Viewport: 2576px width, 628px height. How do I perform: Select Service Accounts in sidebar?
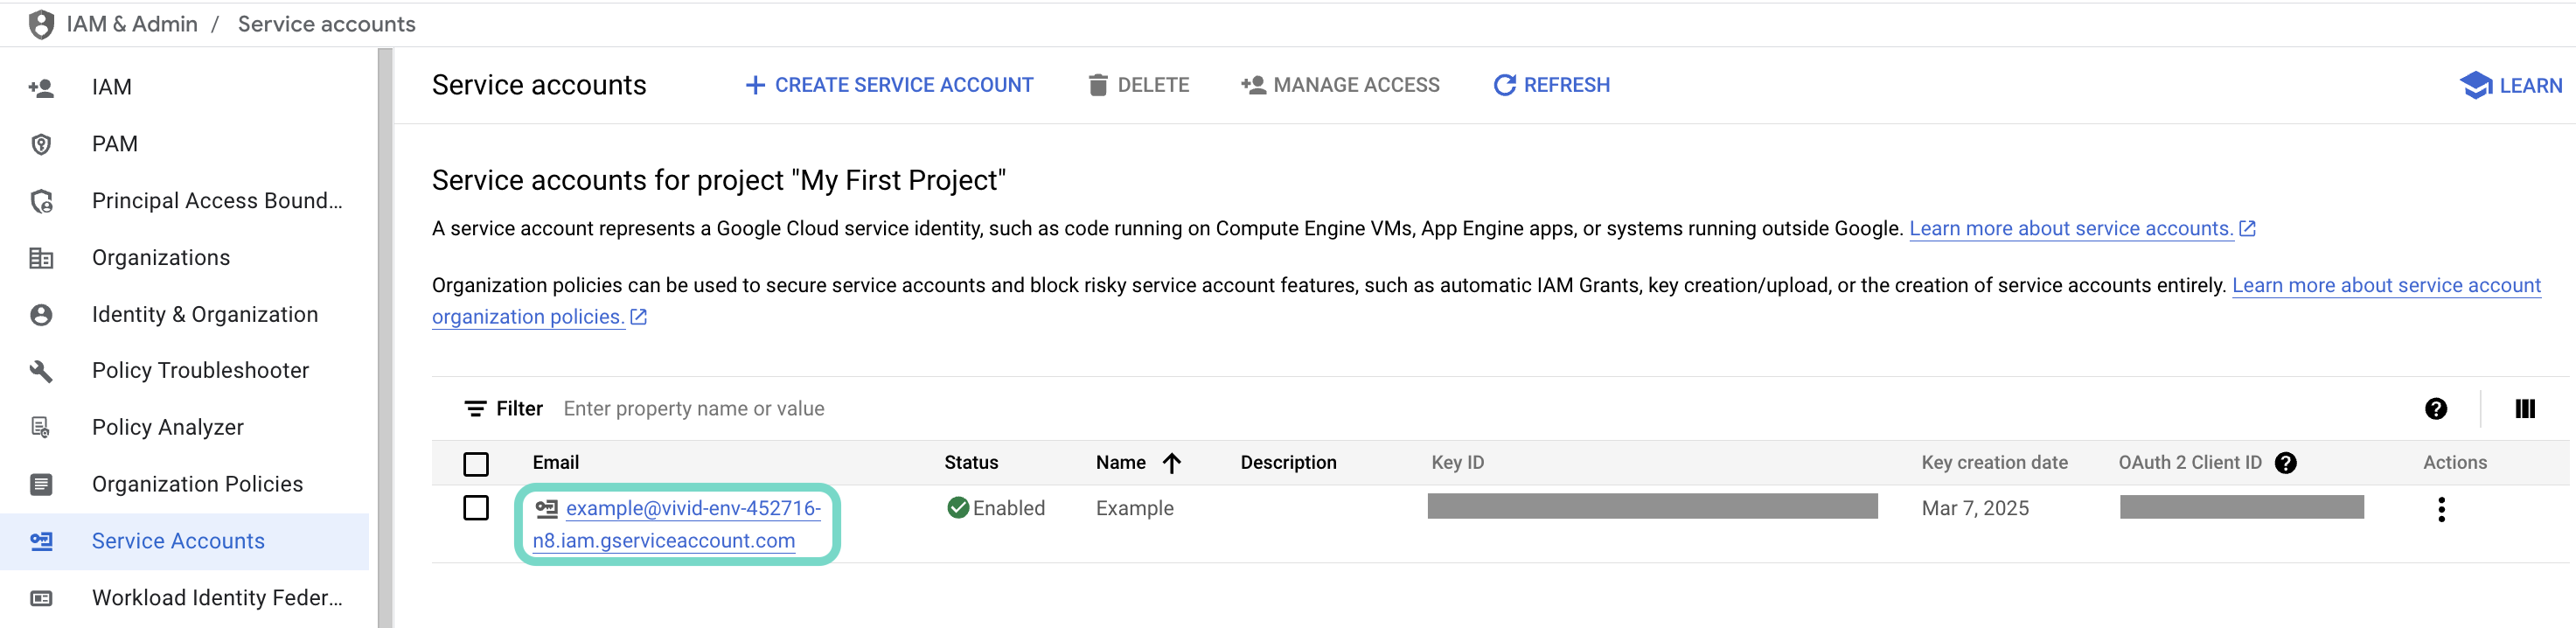[184, 542]
